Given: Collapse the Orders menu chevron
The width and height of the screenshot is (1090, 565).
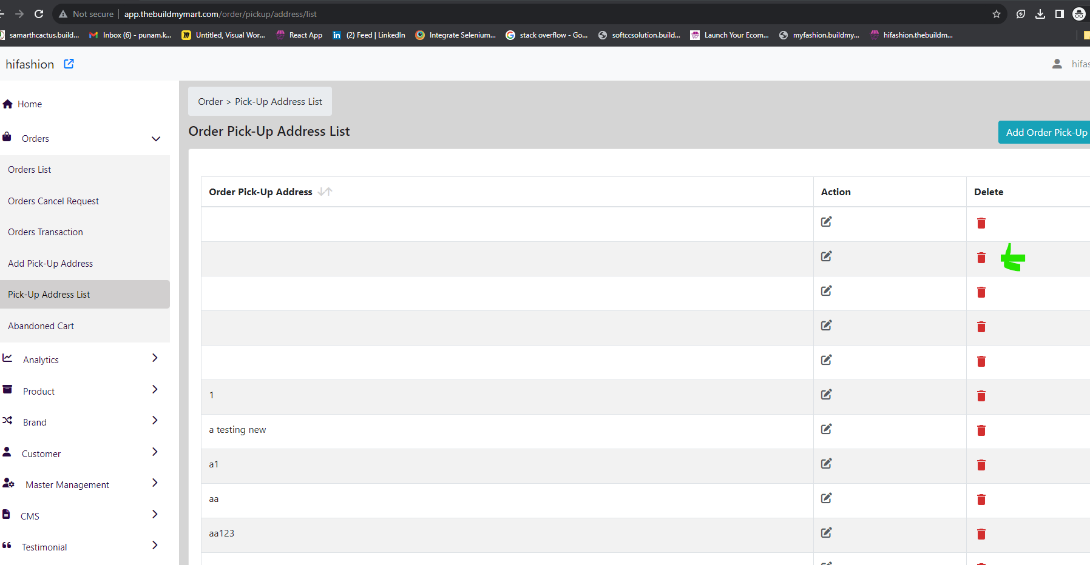Looking at the screenshot, I should 156,139.
